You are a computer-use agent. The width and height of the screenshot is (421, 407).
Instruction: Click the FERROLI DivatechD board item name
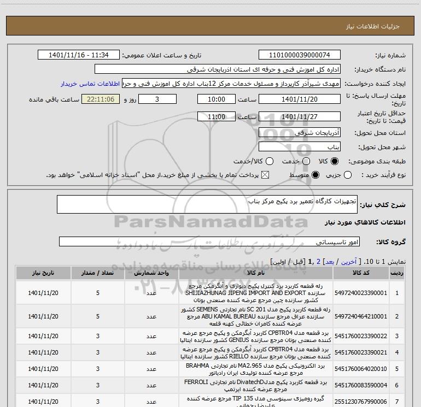point(256,386)
